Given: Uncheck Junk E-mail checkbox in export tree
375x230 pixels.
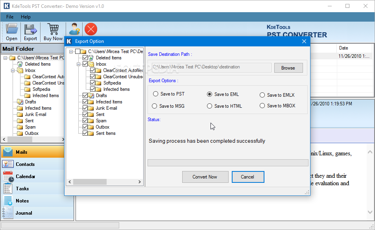Looking at the screenshot, I should [x=85, y=108].
